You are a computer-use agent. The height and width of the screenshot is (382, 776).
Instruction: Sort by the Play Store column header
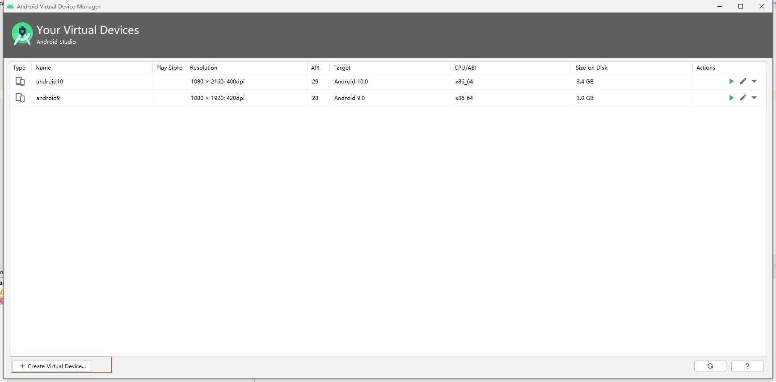point(169,67)
